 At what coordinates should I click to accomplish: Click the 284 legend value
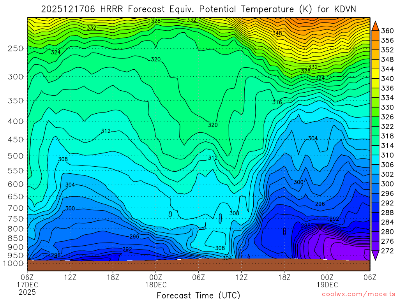pos(387,222)
